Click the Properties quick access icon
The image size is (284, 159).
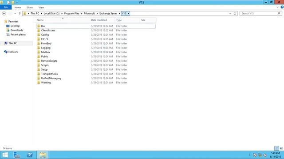8,3
